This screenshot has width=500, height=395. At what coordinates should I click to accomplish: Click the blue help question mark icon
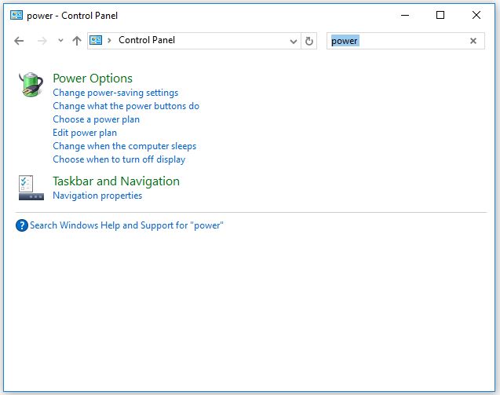coord(22,225)
